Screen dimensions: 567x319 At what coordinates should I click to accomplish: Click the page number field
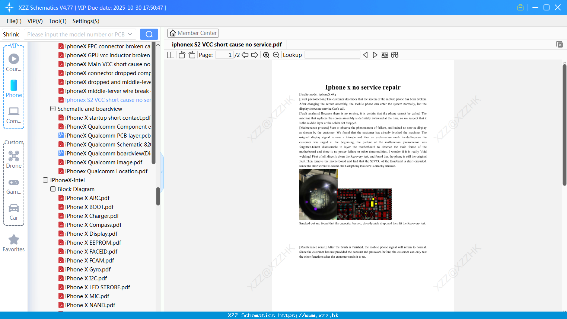pos(224,55)
